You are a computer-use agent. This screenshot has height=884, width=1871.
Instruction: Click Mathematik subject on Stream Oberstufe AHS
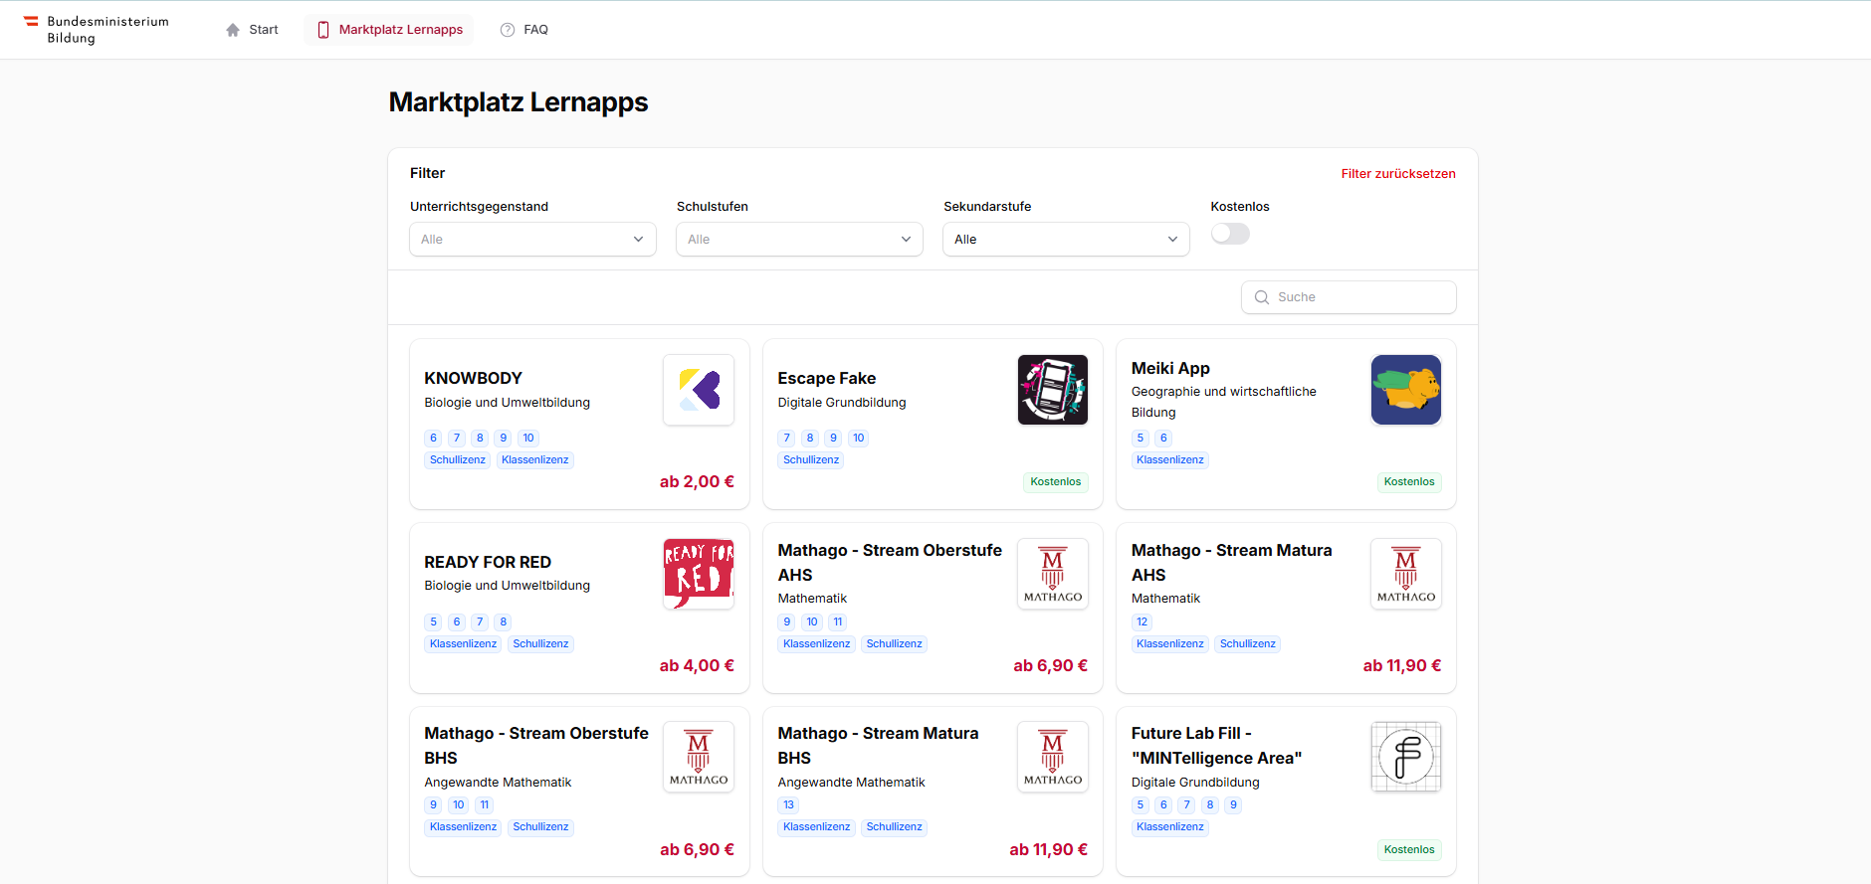click(812, 599)
